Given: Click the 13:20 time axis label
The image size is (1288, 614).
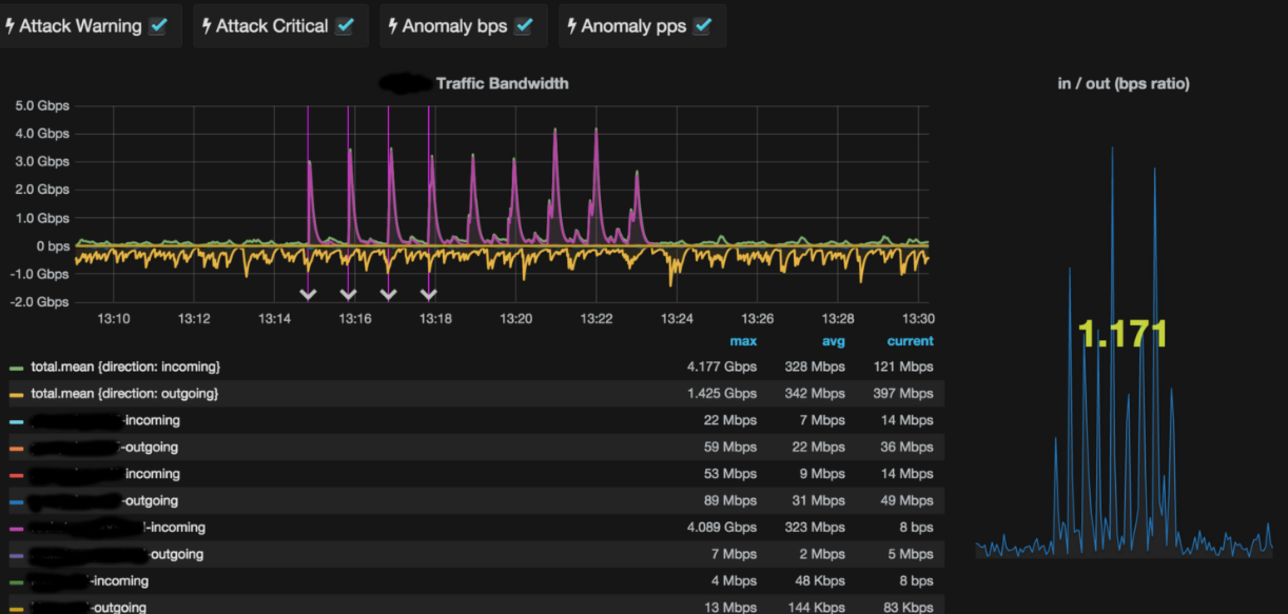Looking at the screenshot, I should [516, 319].
